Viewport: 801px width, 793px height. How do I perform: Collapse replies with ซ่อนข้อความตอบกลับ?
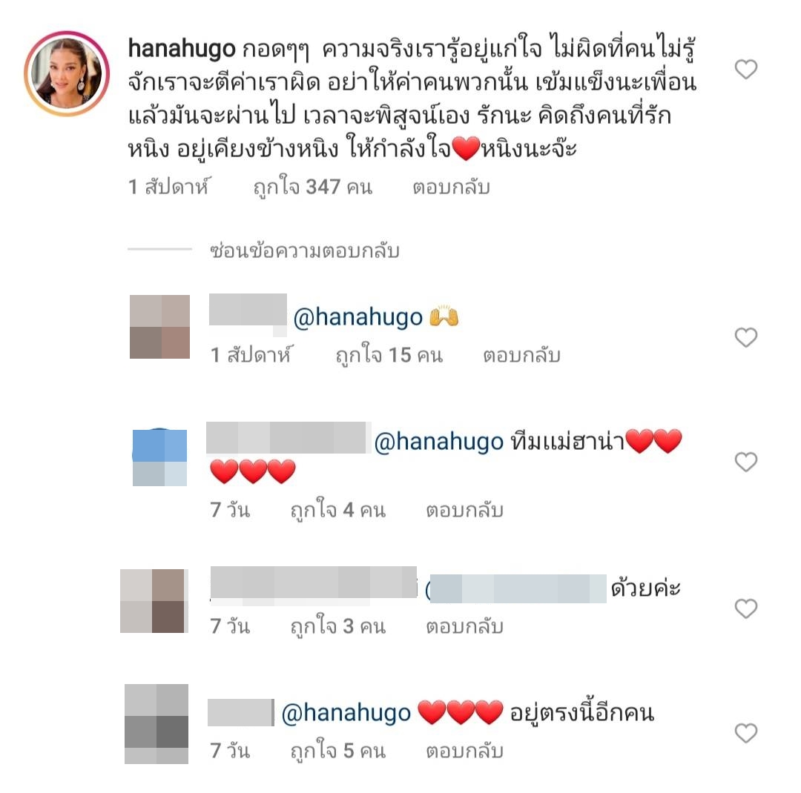click(305, 251)
